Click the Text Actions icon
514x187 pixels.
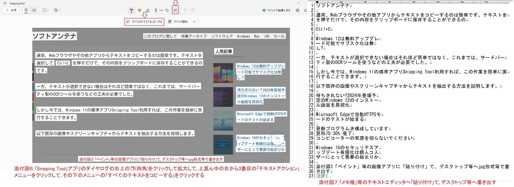pyautogui.click(x=175, y=10)
